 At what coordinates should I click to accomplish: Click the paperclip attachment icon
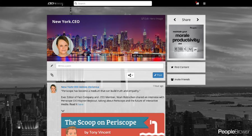point(52,75)
